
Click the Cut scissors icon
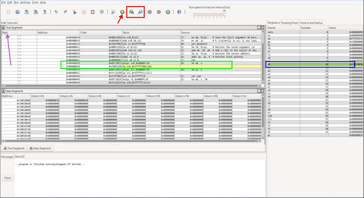[74, 12]
